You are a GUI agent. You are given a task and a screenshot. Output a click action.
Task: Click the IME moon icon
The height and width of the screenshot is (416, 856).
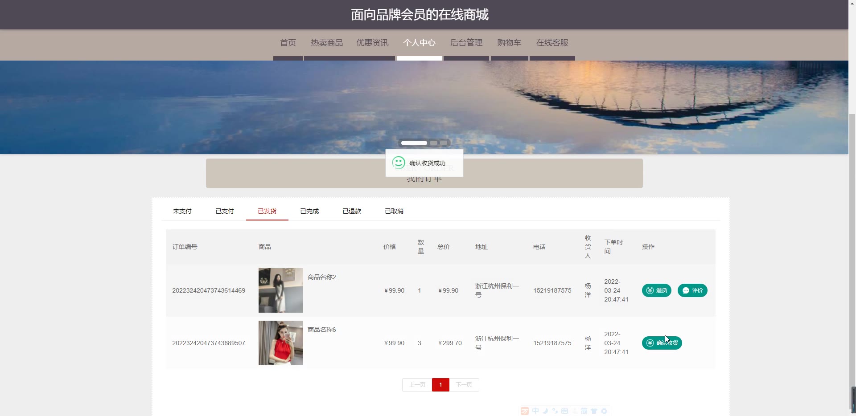(x=545, y=411)
